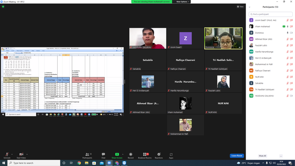Start recording with the Record icon
The image size is (295, 166).
click(130, 154)
